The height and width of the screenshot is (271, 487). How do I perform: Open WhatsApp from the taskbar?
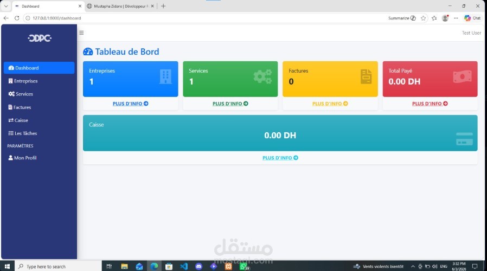click(x=243, y=266)
